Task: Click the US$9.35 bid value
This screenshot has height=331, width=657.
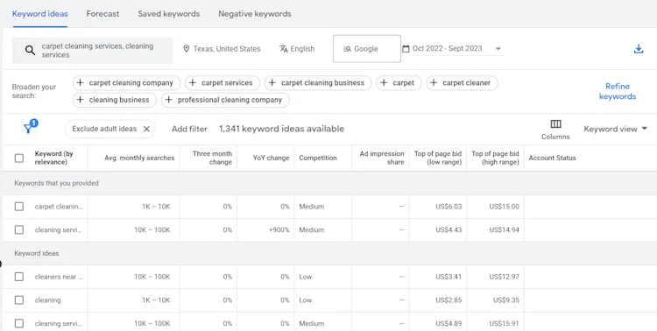Action: coord(506,300)
